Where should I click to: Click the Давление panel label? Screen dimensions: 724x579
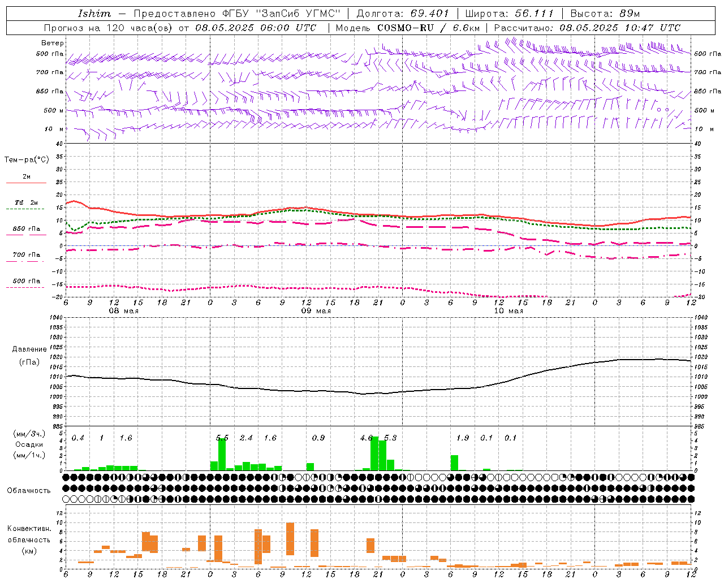point(29,349)
